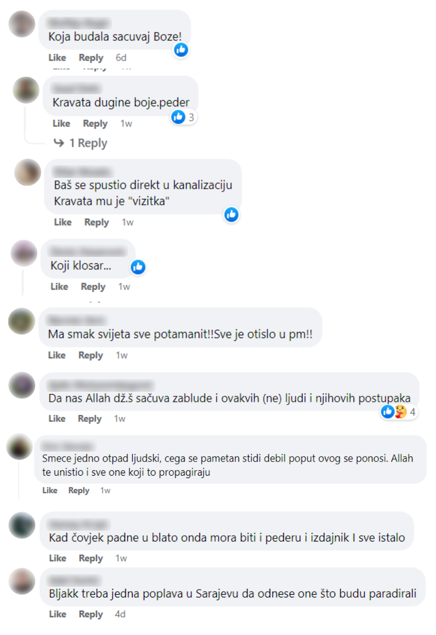Reply to the 'Smece jedno otpad' comment
Image resolution: width=436 pixels, height=635 pixels.
79,491
